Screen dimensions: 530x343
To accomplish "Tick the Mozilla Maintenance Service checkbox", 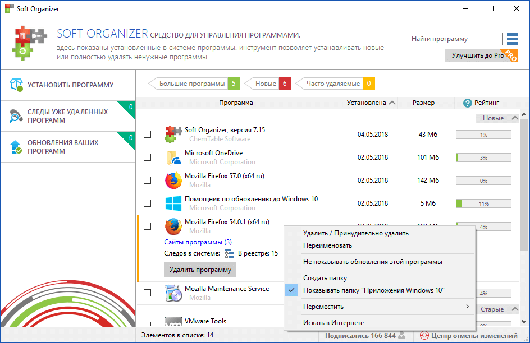I will click(147, 293).
